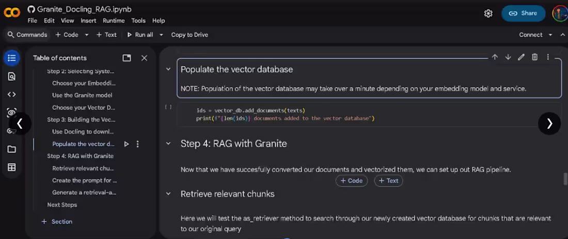The height and width of the screenshot is (239, 568).
Task: Open table of contents in new tab icon
Action: (127, 58)
